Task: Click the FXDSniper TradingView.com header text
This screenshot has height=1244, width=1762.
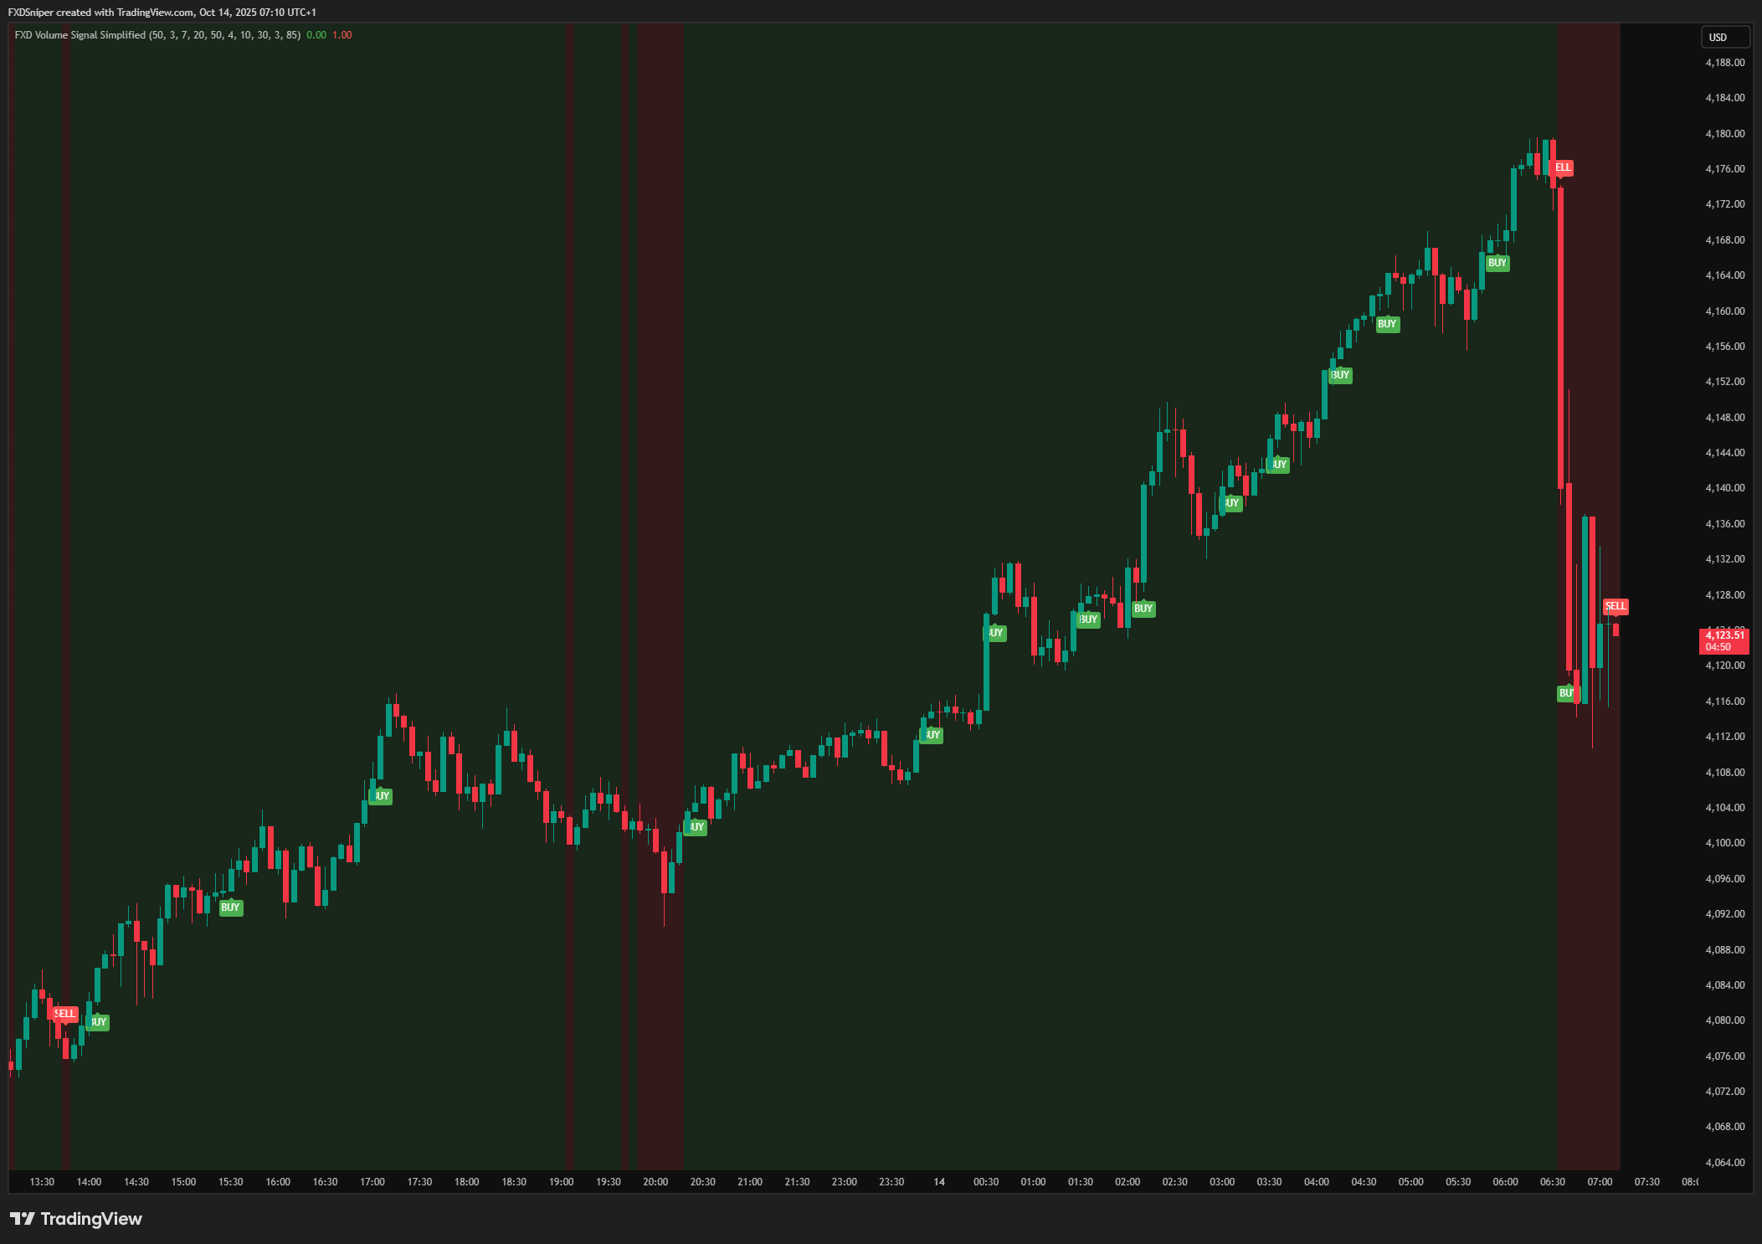Action: (162, 12)
